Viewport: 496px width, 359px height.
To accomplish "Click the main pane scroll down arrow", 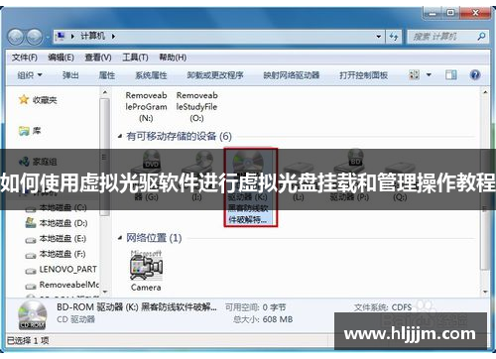I will (485, 292).
